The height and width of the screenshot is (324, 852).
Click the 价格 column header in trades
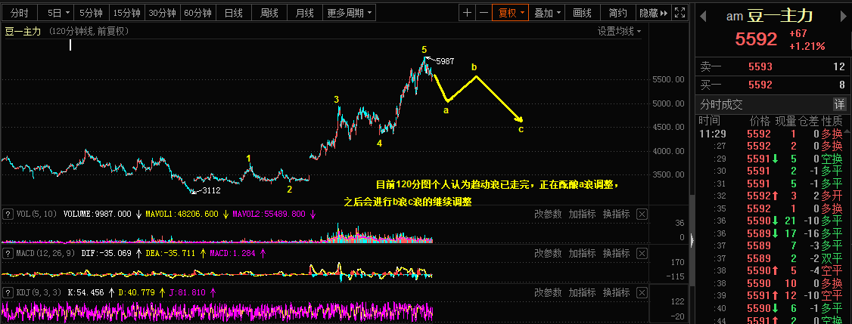759,121
